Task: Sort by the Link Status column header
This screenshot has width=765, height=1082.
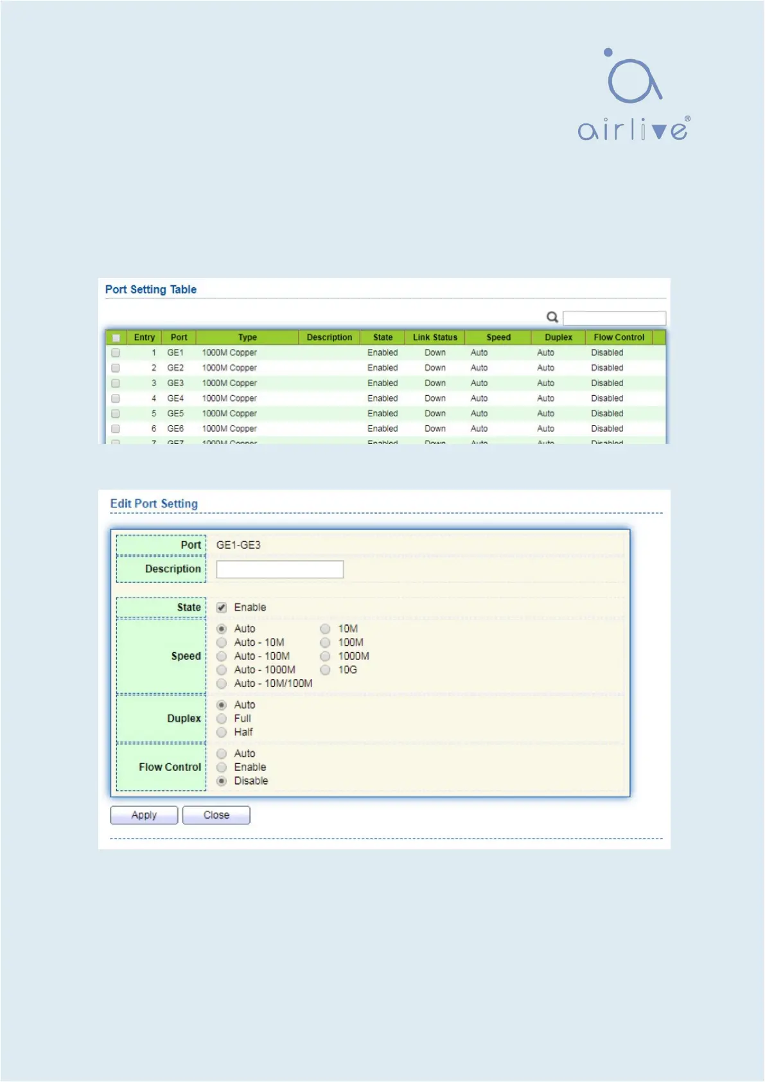Action: [435, 337]
